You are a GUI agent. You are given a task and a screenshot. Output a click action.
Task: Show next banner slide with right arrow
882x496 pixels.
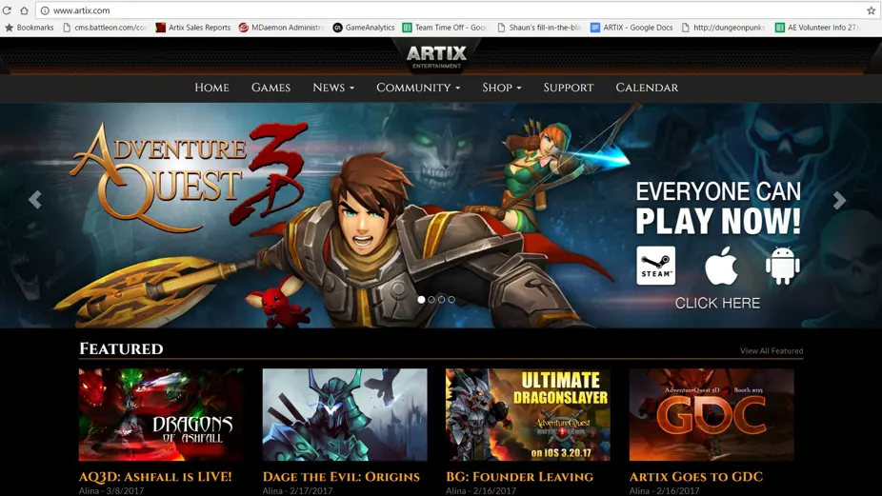coord(839,200)
